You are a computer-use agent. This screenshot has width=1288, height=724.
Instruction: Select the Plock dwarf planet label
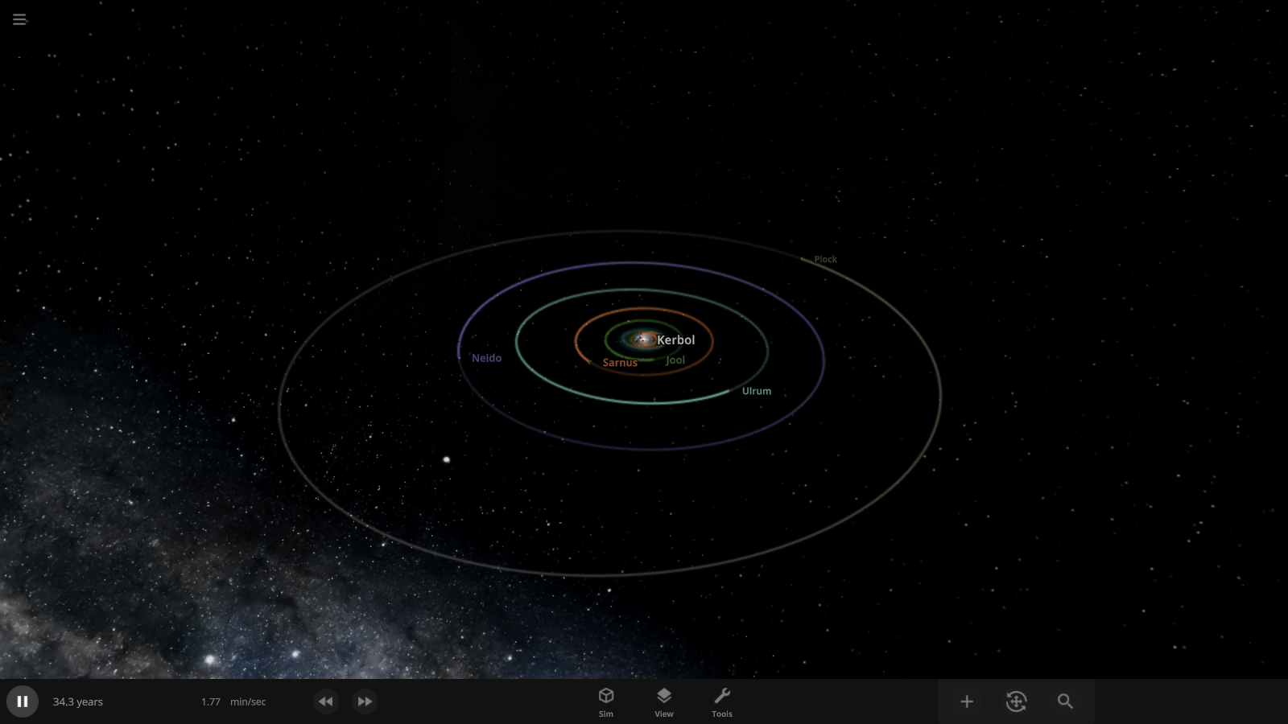[825, 259]
